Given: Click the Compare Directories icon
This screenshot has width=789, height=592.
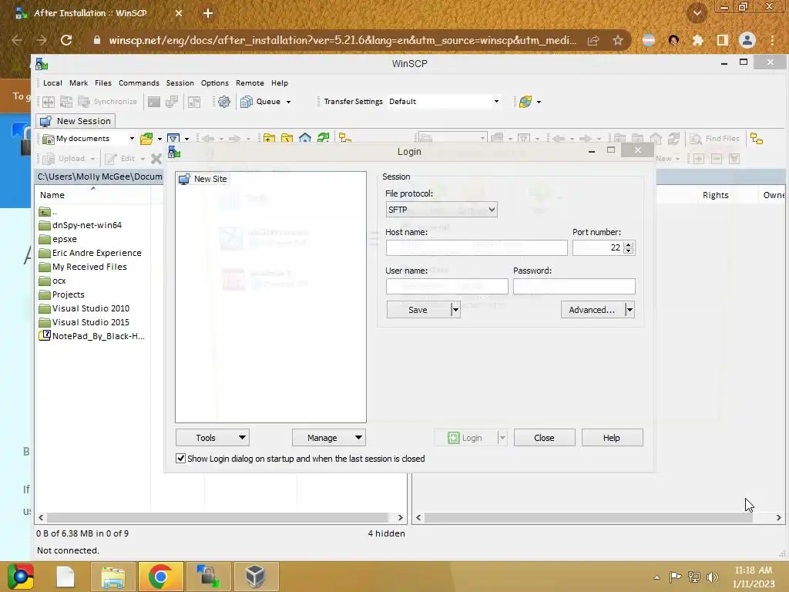Looking at the screenshot, I should (x=49, y=102).
